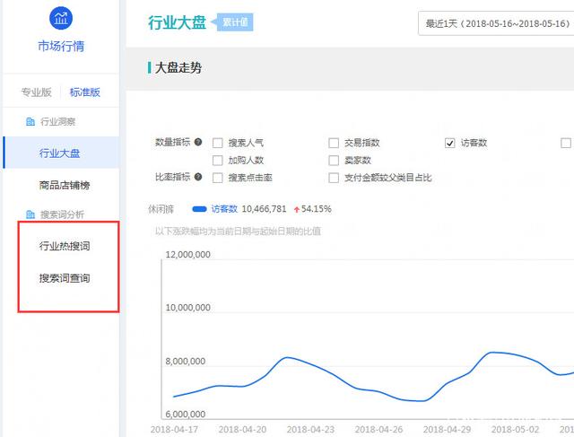Screen dimensions: 574x437
Task: Click the 行业大盘 page title
Action: pyautogui.click(x=178, y=22)
